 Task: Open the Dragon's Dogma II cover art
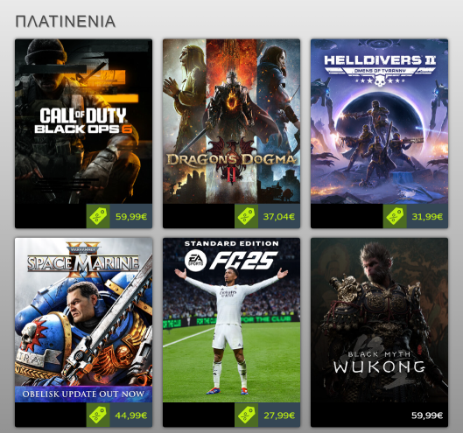click(x=231, y=122)
